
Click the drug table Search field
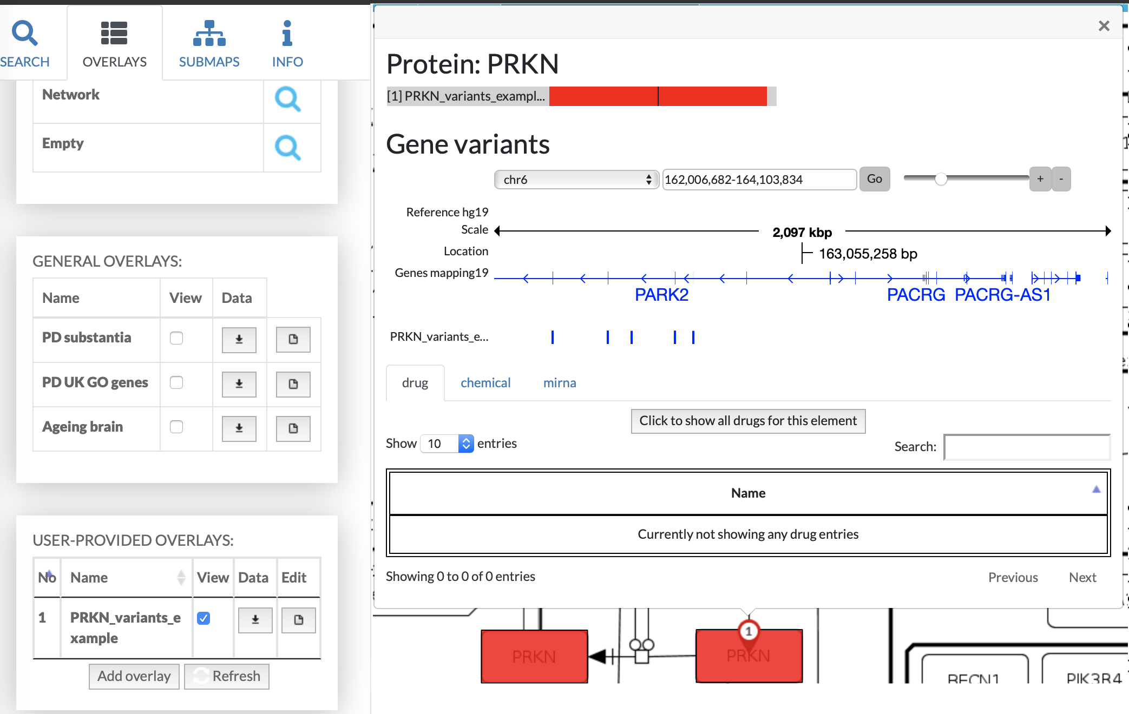(x=1027, y=447)
